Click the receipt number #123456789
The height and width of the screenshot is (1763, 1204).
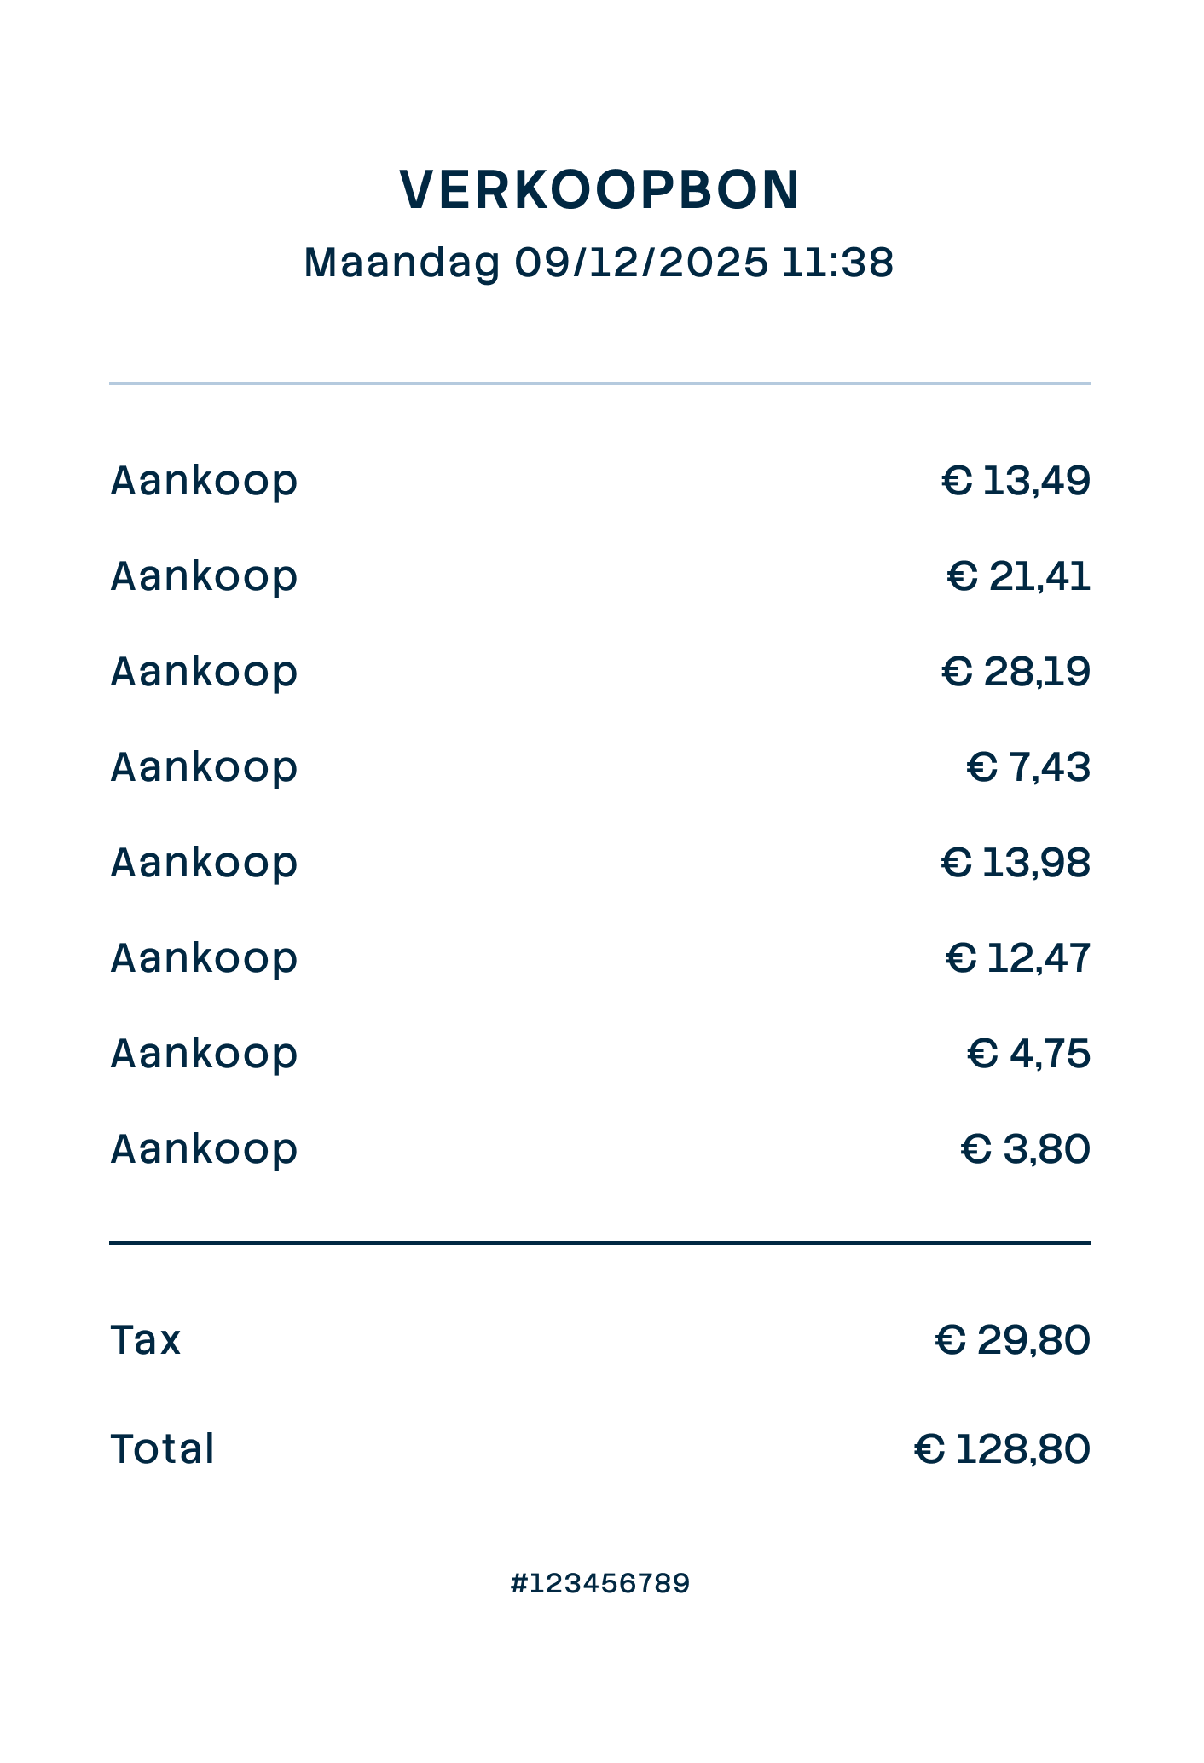pyautogui.click(x=600, y=1584)
